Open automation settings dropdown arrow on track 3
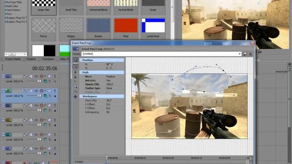 pyautogui.click(x=45, y=105)
